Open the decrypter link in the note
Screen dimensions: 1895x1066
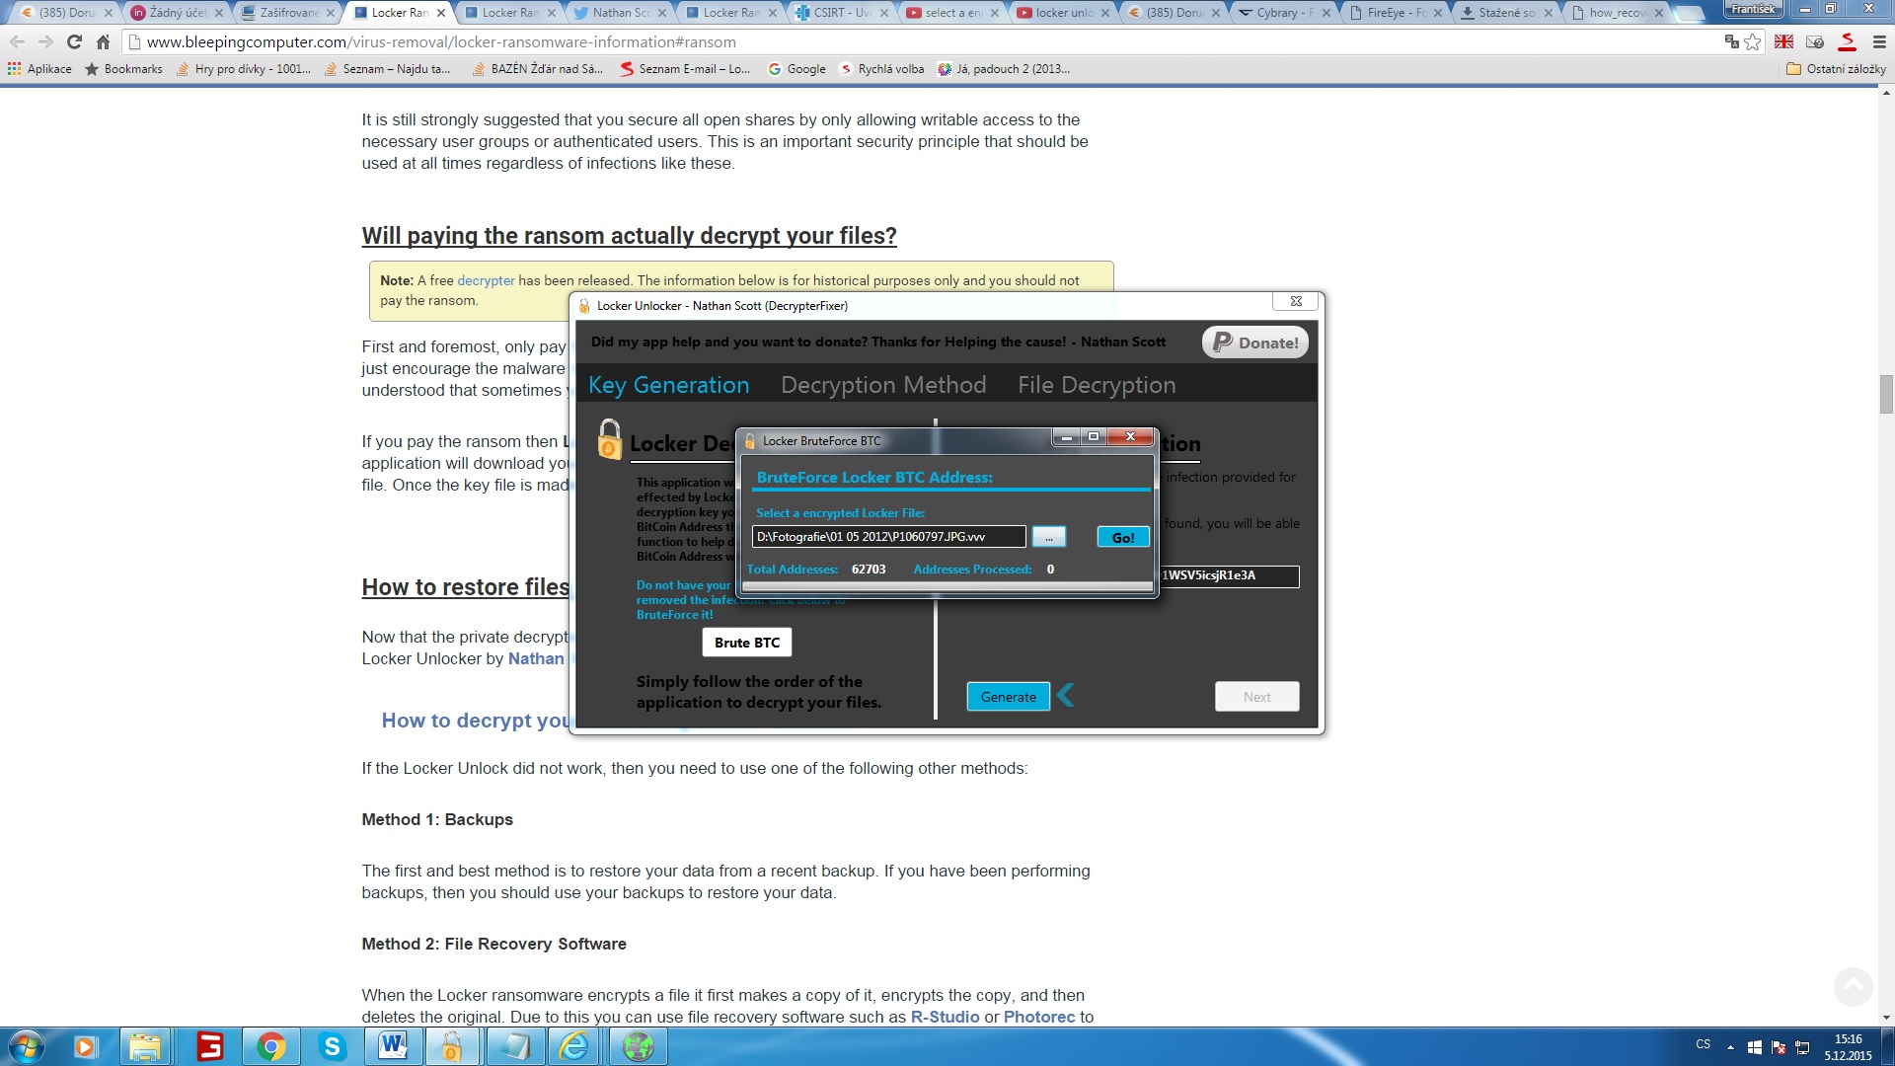[486, 280]
